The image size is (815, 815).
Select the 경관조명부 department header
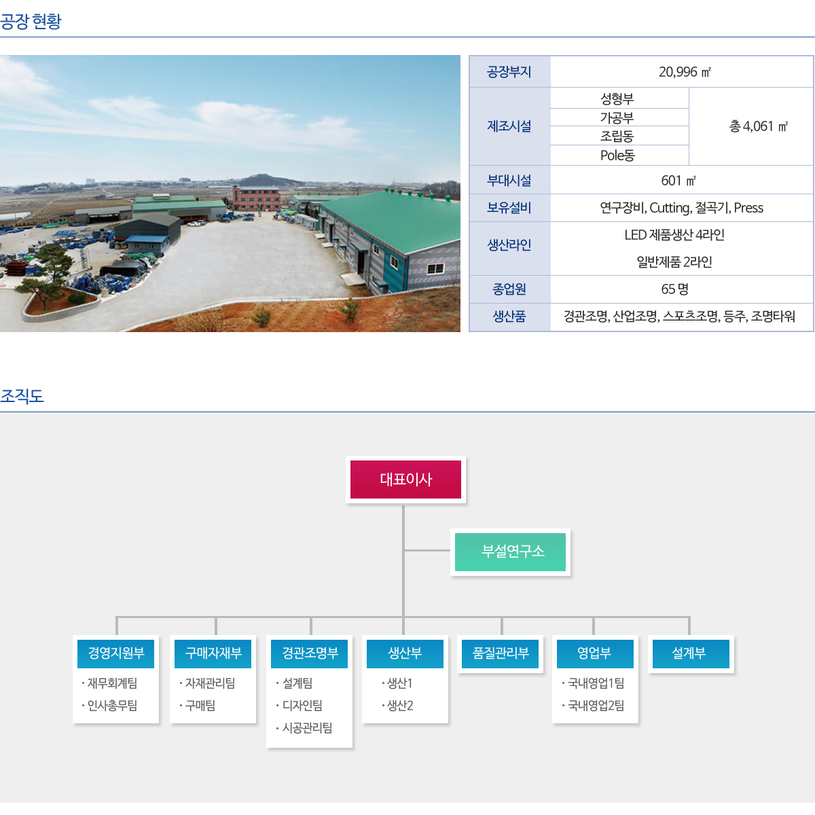[x=310, y=653]
